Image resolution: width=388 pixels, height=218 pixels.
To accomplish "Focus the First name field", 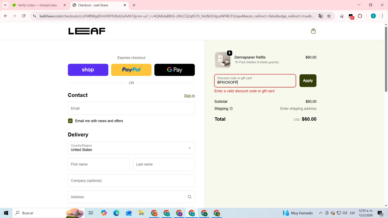I will 99,164.
